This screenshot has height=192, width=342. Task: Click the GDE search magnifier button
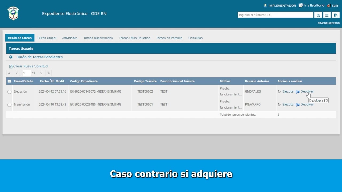point(318,15)
